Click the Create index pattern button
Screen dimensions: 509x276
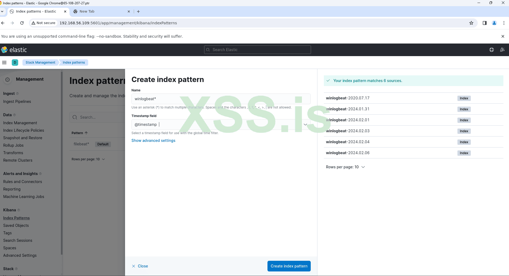coord(289,266)
